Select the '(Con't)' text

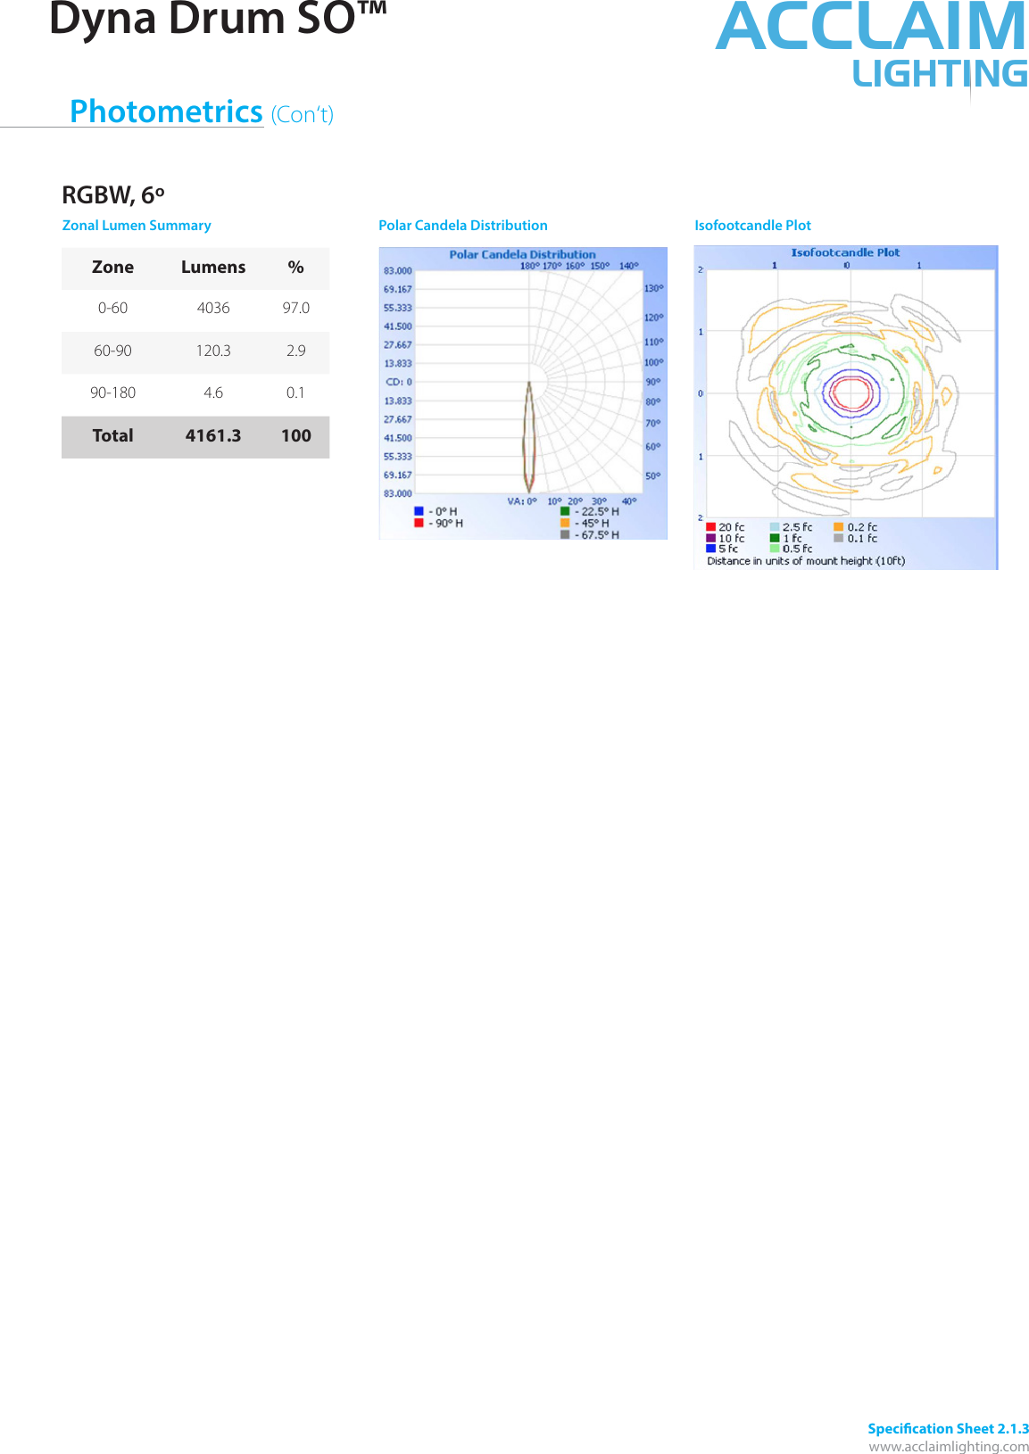pyautogui.click(x=303, y=114)
